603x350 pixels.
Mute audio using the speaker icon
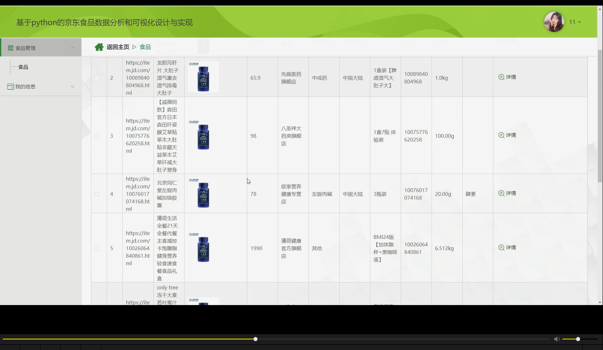(557, 339)
